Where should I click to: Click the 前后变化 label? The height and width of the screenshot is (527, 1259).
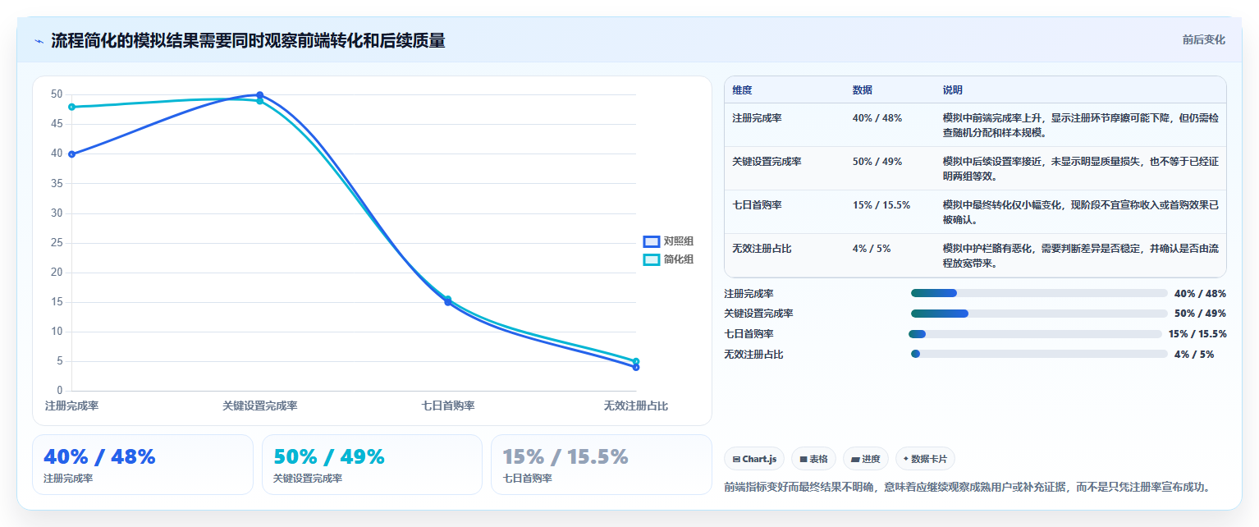(x=1204, y=39)
